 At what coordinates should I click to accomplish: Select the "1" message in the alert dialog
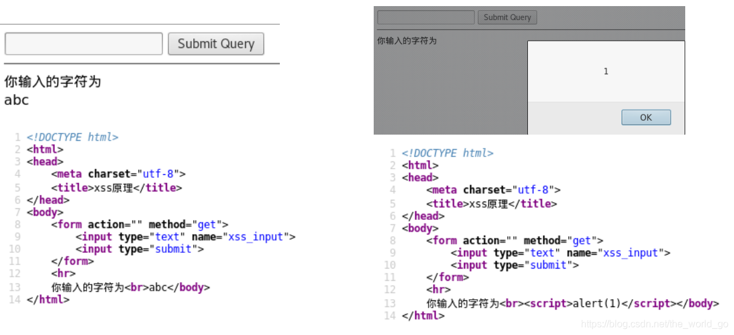click(606, 71)
